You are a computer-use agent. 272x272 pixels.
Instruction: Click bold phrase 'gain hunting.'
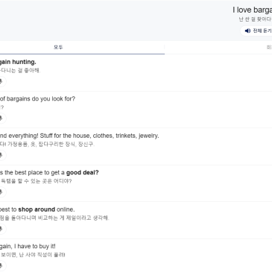point(18,62)
